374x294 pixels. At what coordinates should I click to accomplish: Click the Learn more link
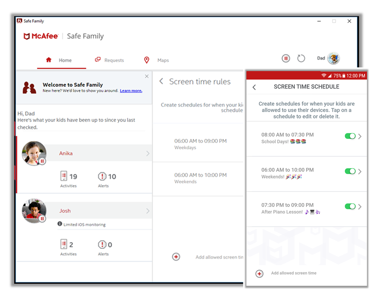(x=131, y=91)
